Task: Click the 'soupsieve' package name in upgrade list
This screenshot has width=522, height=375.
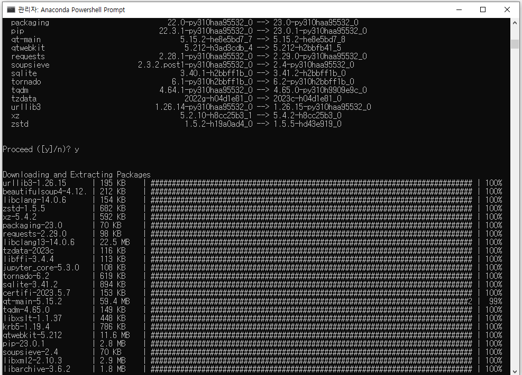Action: click(x=30, y=65)
